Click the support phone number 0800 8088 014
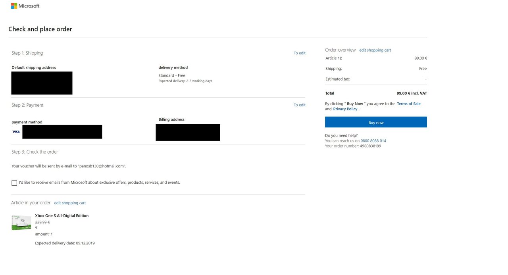Viewport: 508px width, 275px height. tap(373, 141)
